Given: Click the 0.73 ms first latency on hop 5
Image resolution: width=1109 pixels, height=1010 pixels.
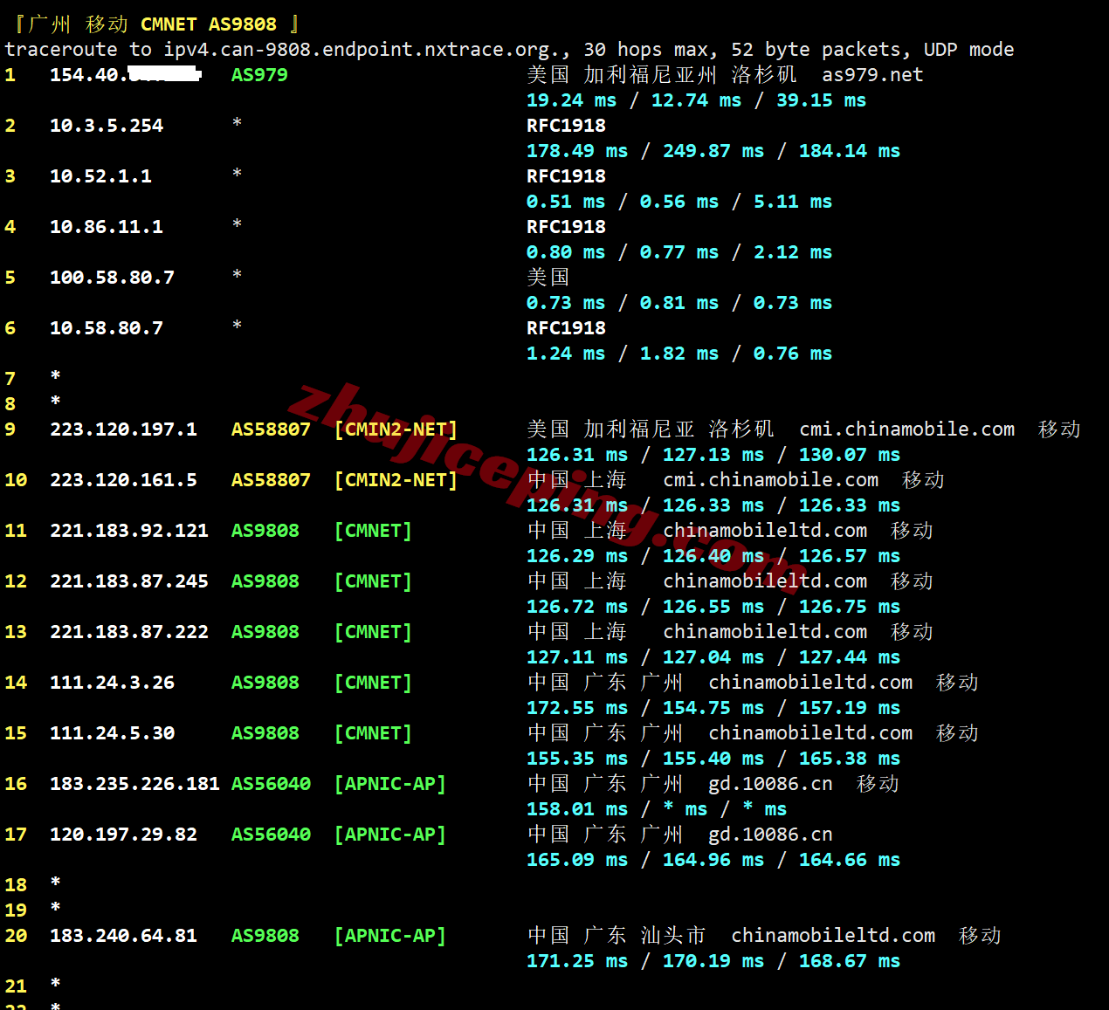Looking at the screenshot, I should click(x=566, y=303).
